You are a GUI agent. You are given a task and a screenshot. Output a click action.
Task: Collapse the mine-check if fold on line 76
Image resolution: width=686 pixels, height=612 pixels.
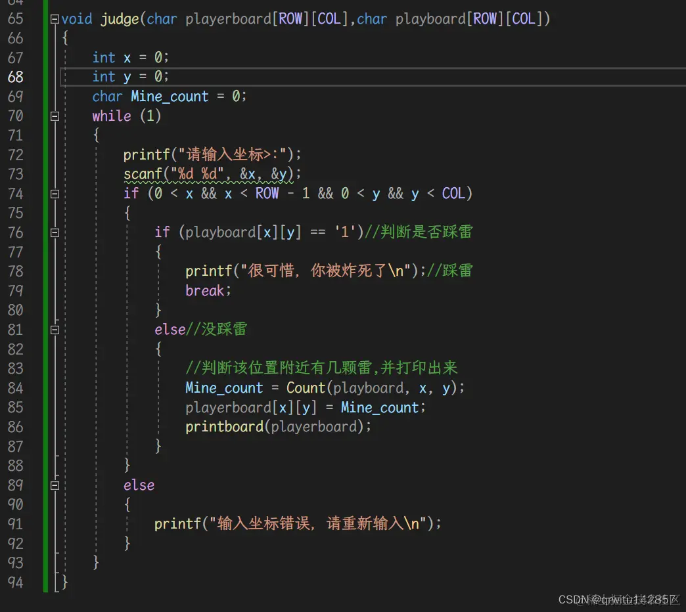(x=55, y=232)
